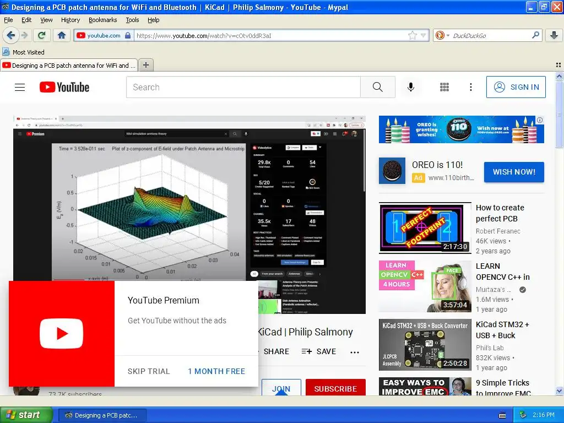Bookmark this page with the star icon

click(412, 35)
